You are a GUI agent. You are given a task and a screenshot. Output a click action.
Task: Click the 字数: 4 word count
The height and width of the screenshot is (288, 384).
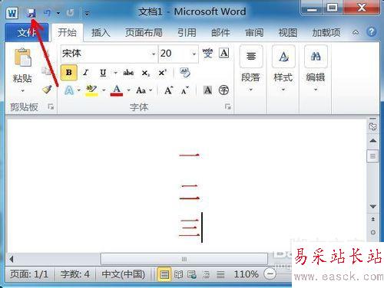[x=74, y=274]
